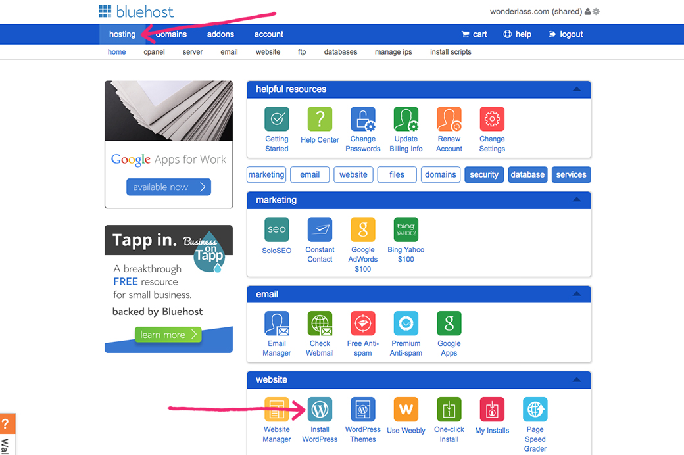Toggle the services section filter

point(572,174)
